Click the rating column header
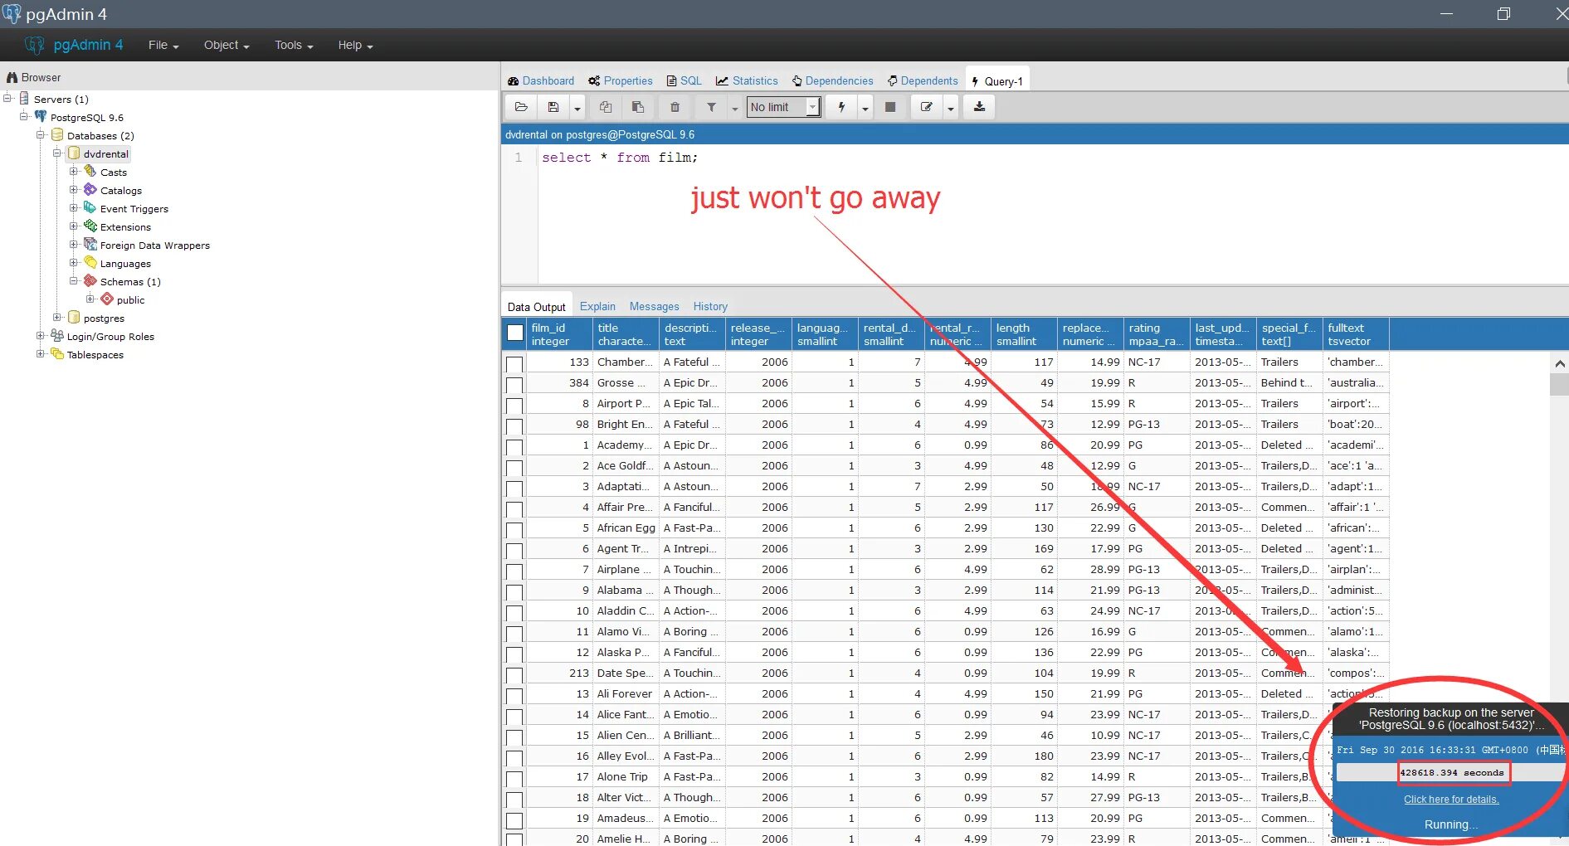 [x=1157, y=334]
